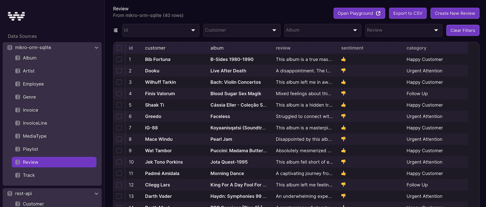Click the Id filter input field
This screenshot has height=207, width=486.
click(x=156, y=30)
